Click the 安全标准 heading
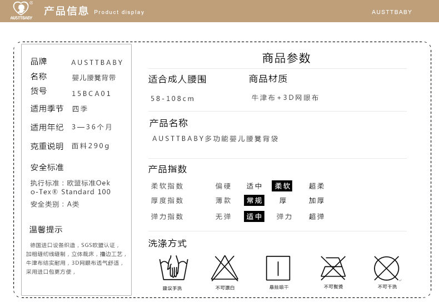 coord(47,168)
